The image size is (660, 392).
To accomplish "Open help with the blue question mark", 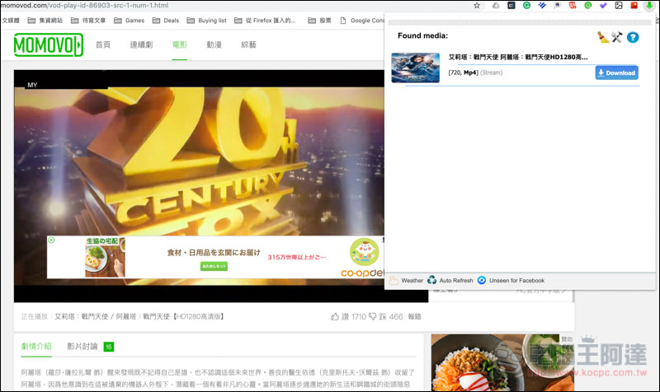I will pyautogui.click(x=632, y=37).
